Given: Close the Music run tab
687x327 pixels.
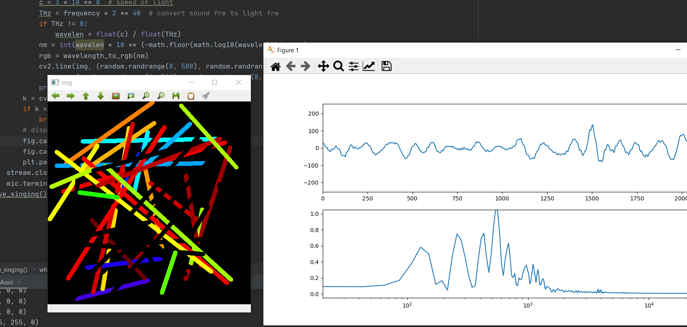Looking at the screenshot, I should (x=19, y=282).
